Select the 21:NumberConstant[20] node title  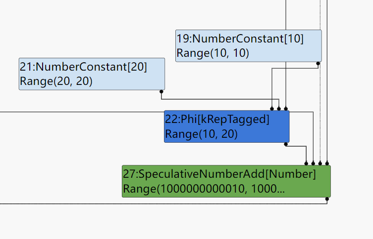point(84,66)
